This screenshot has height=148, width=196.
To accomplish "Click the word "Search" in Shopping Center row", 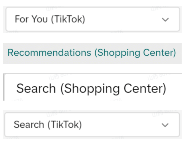I will pos(36,88).
